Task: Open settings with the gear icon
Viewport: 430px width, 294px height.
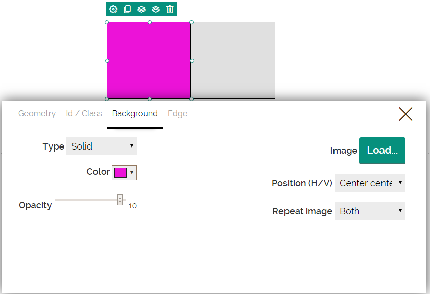Action: pyautogui.click(x=113, y=9)
